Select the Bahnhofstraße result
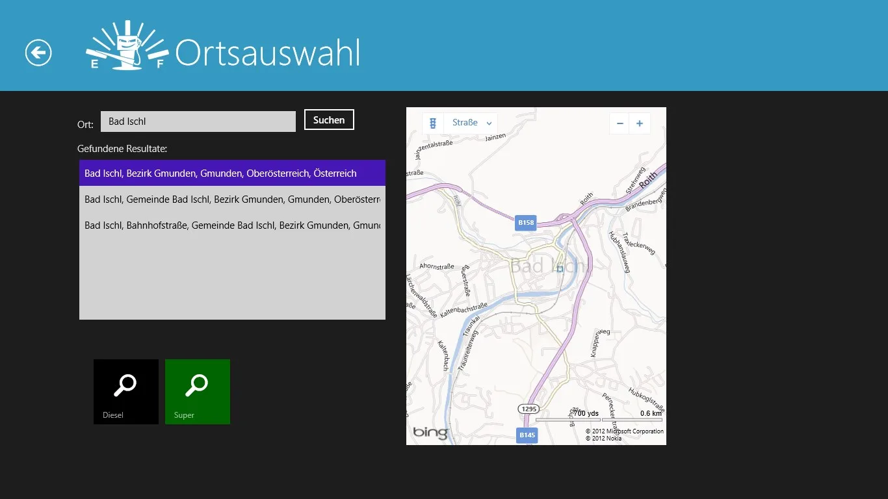Image resolution: width=888 pixels, height=499 pixels. pyautogui.click(x=232, y=225)
